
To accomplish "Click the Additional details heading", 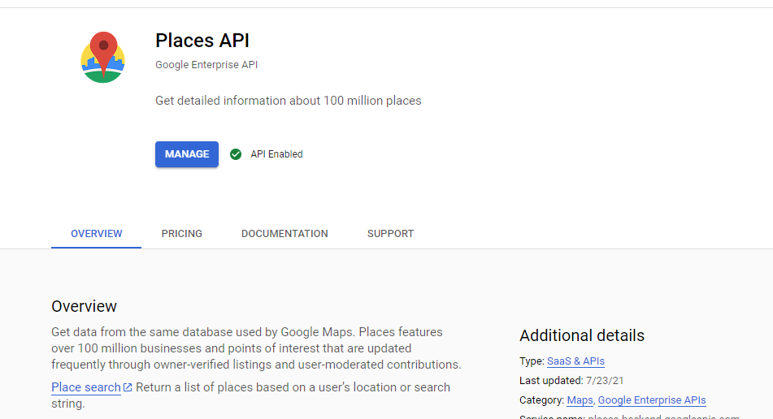I will tap(582, 335).
